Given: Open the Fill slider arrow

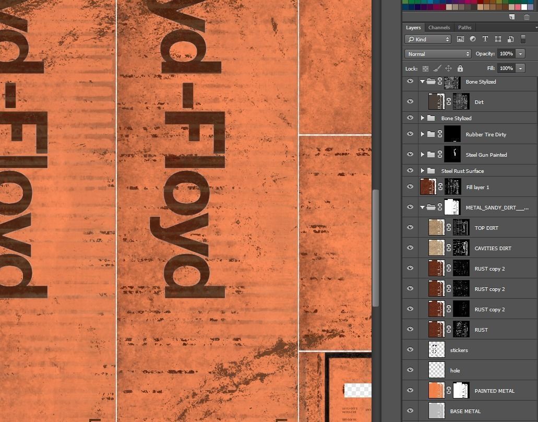Looking at the screenshot, I should pyautogui.click(x=520, y=68).
